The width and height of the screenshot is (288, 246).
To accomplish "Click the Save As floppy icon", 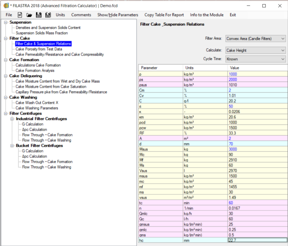I will click(48, 15).
